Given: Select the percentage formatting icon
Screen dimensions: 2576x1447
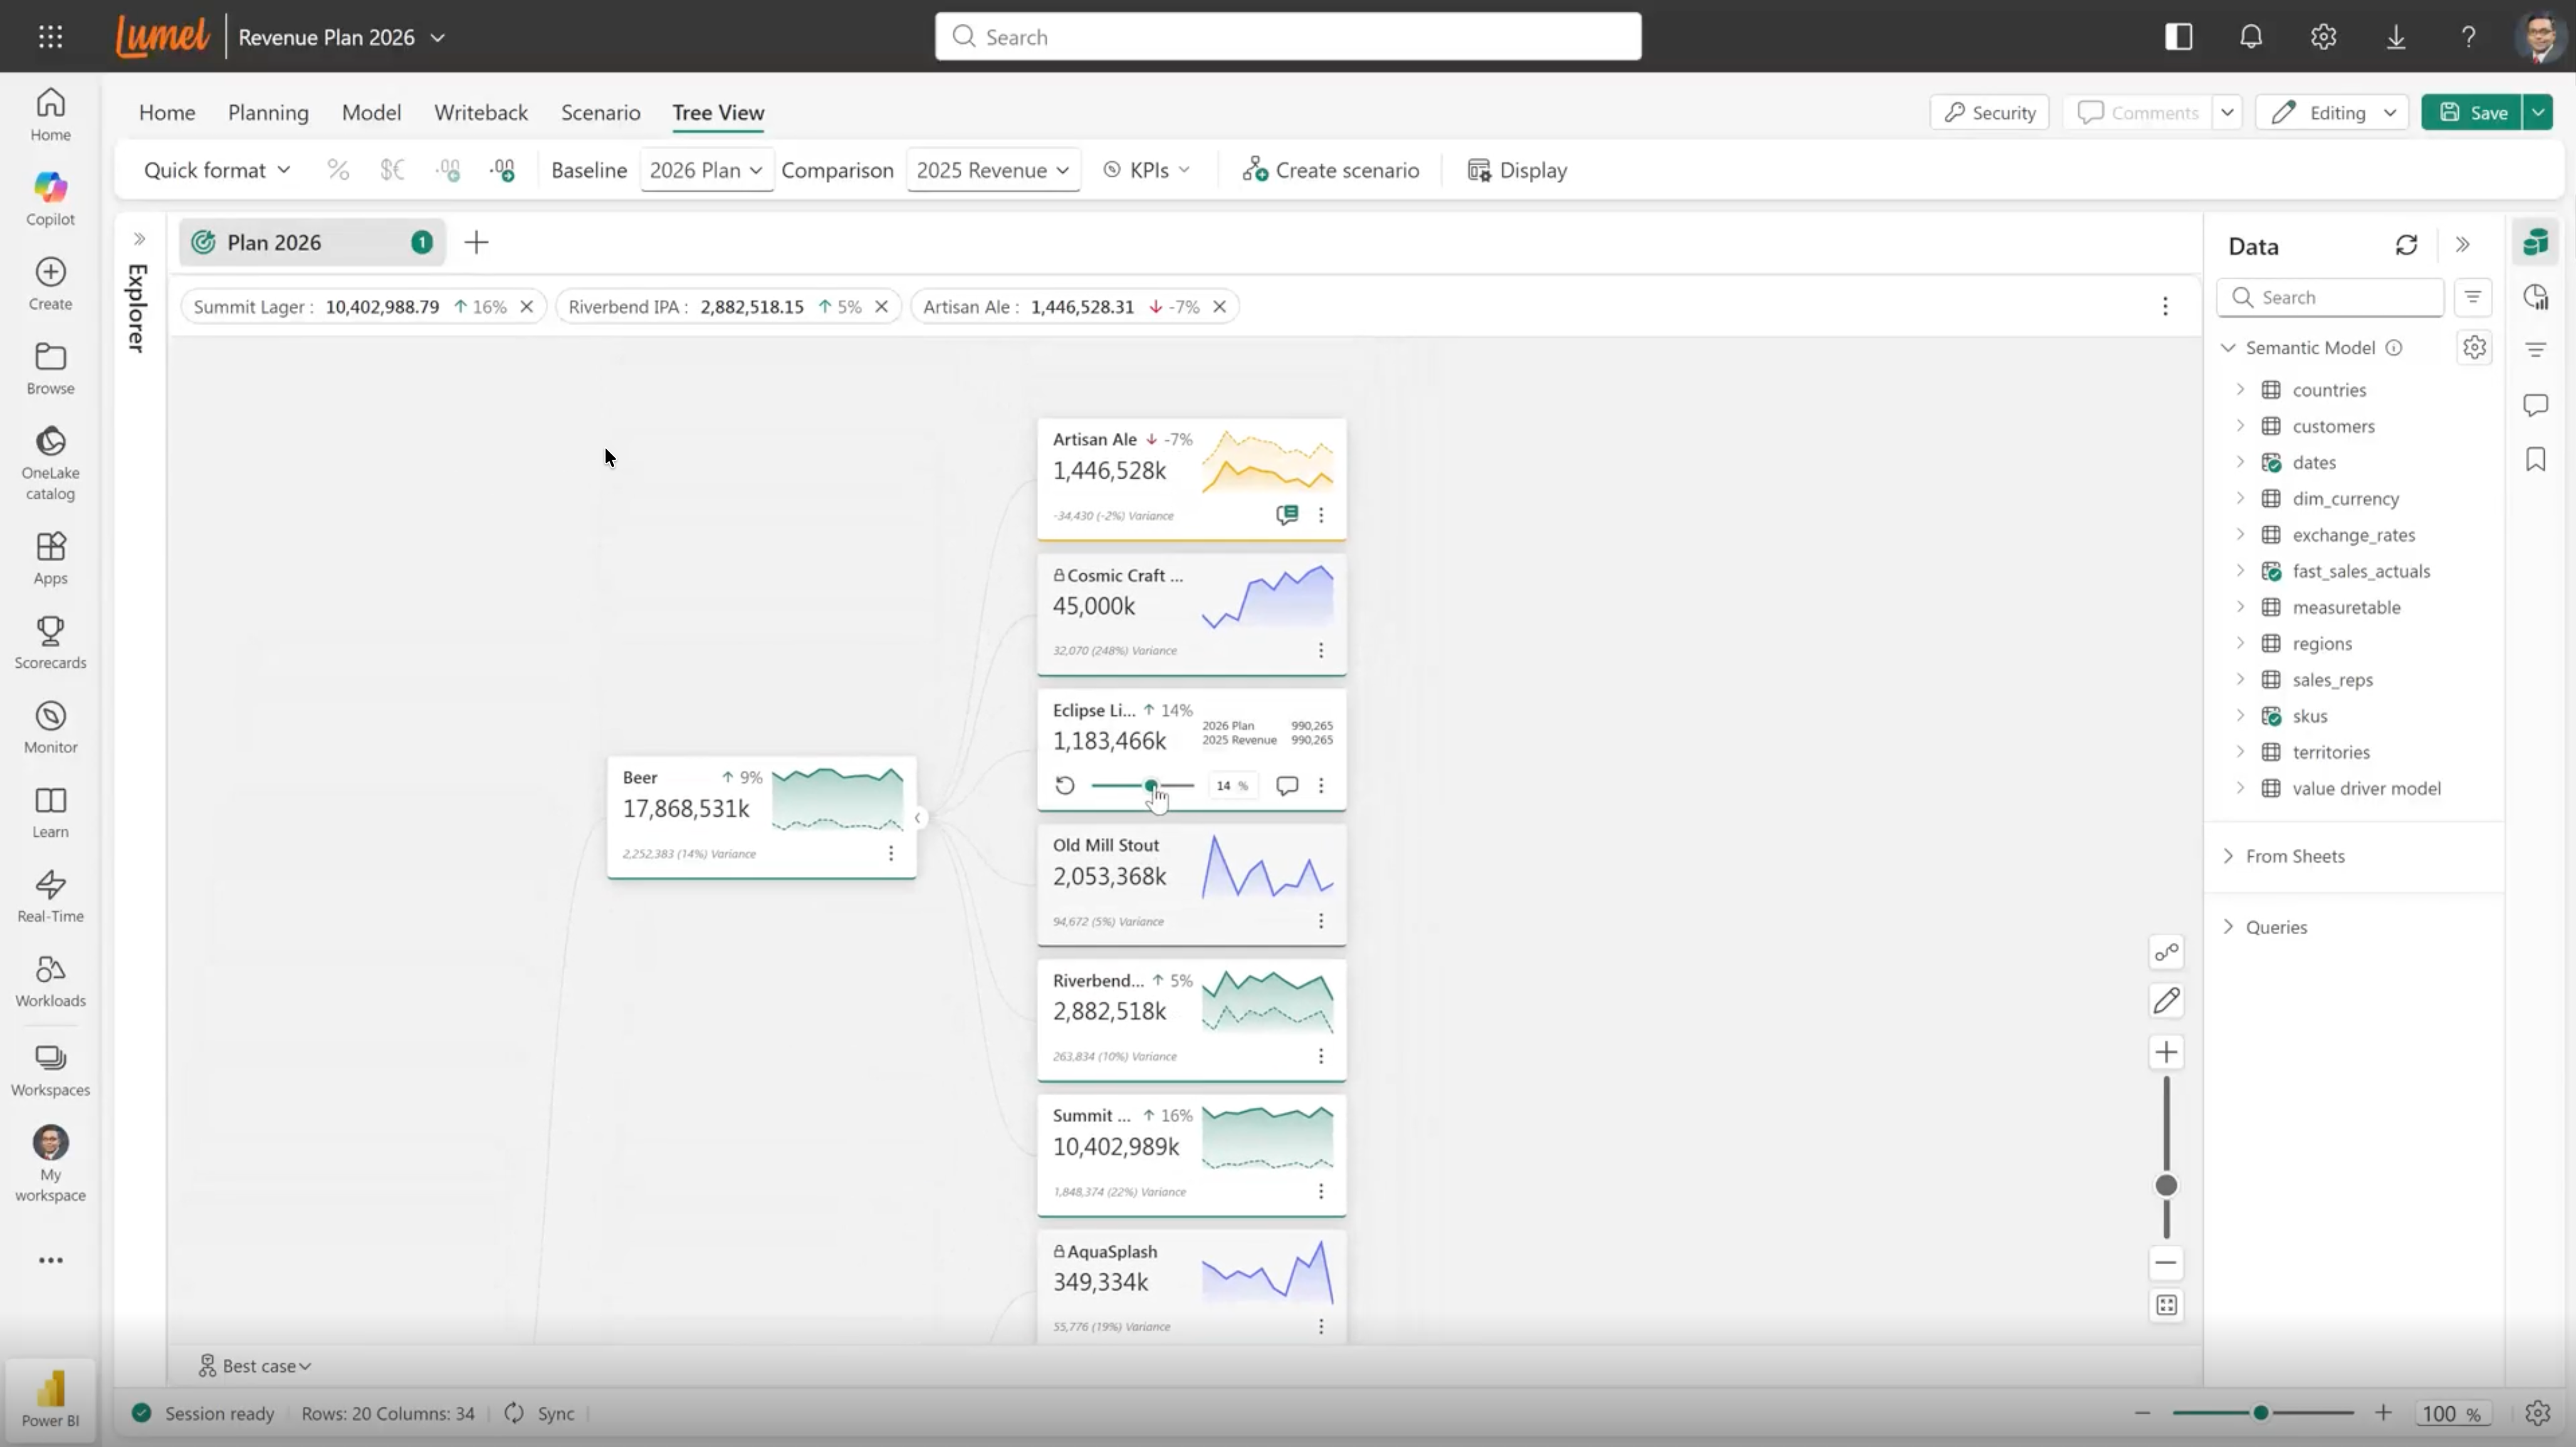Looking at the screenshot, I should [337, 169].
